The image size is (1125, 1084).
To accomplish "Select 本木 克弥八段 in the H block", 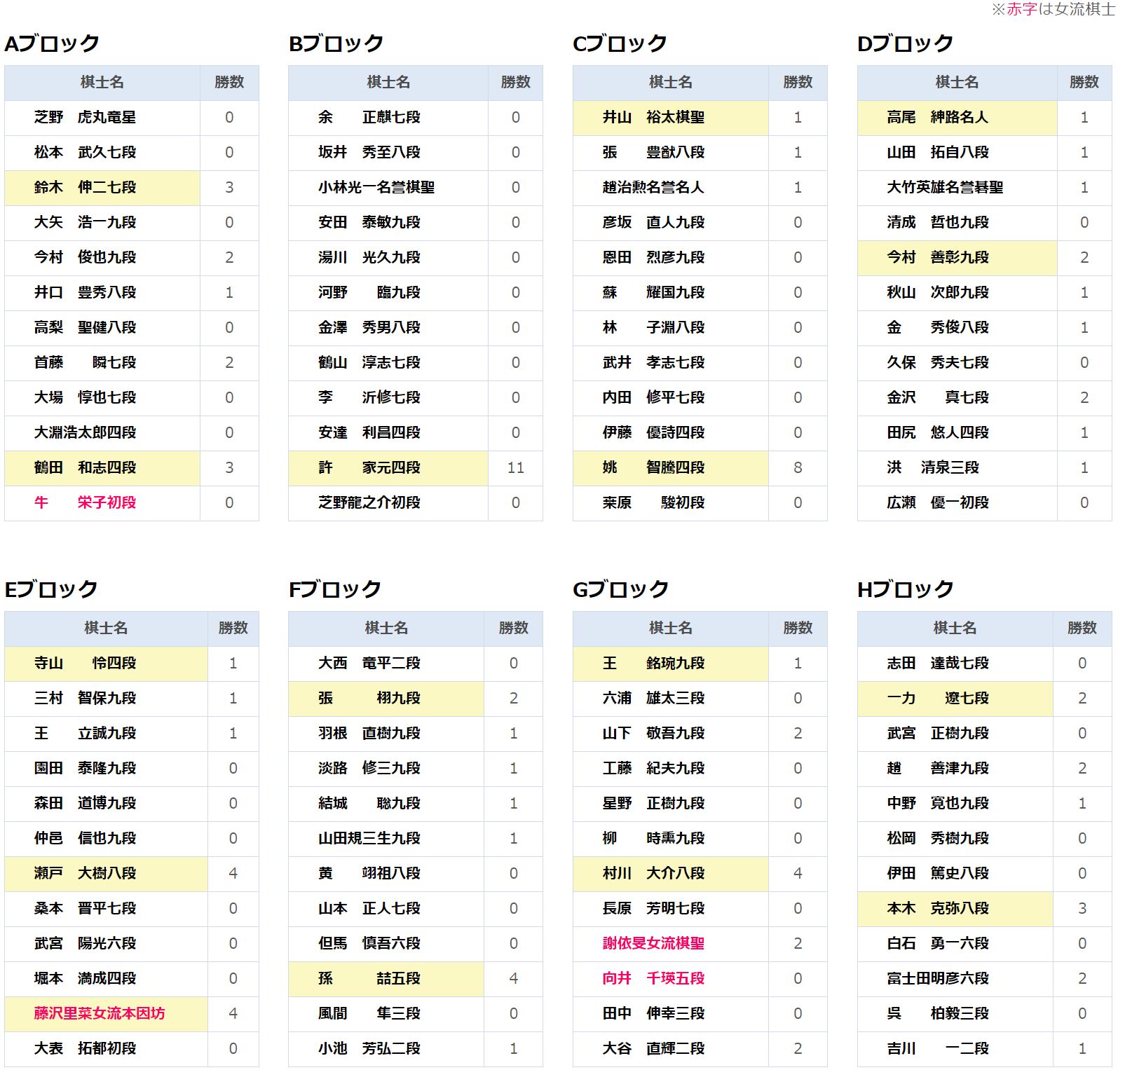I will point(937,909).
